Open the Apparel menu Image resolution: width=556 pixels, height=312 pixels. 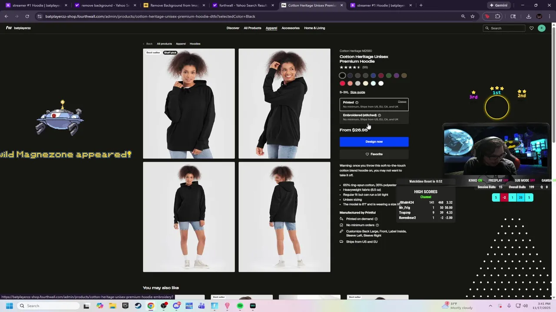271,28
